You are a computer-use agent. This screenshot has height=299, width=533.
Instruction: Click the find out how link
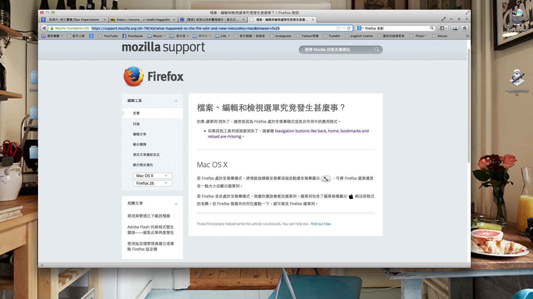coord(321,224)
